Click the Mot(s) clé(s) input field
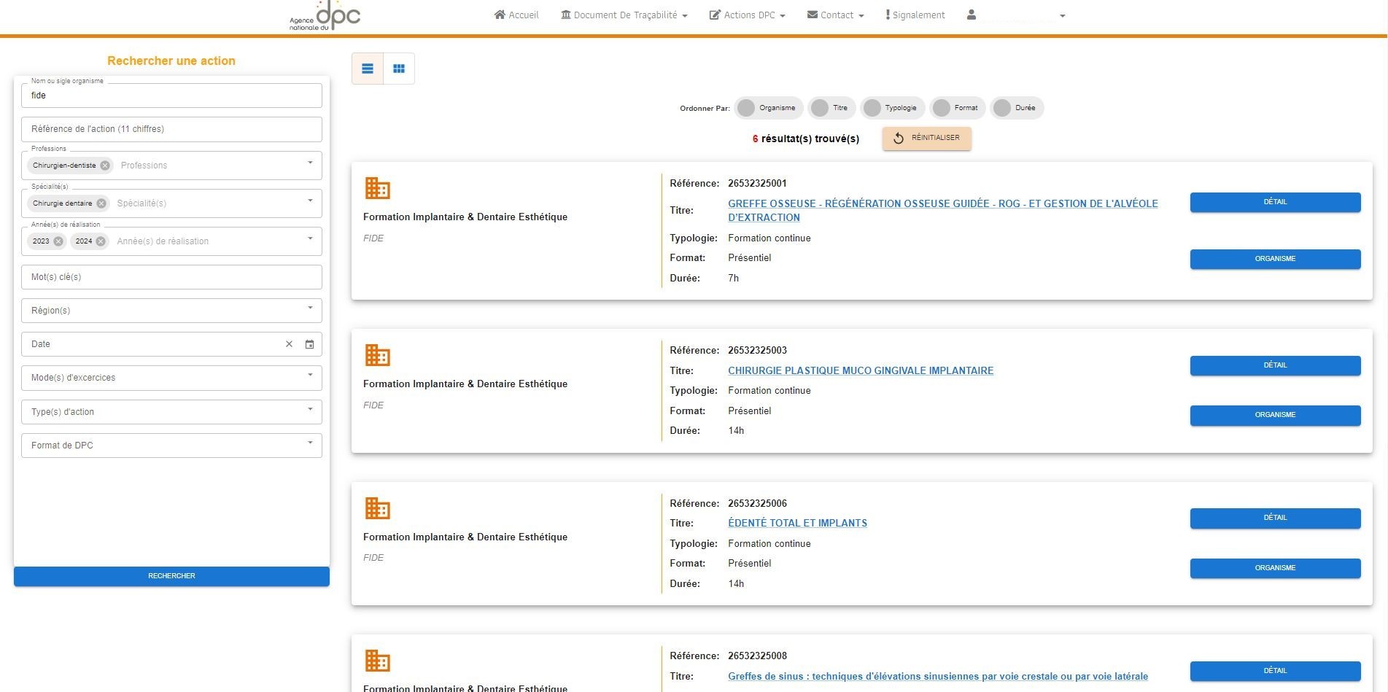The image size is (1388, 692). point(171,277)
